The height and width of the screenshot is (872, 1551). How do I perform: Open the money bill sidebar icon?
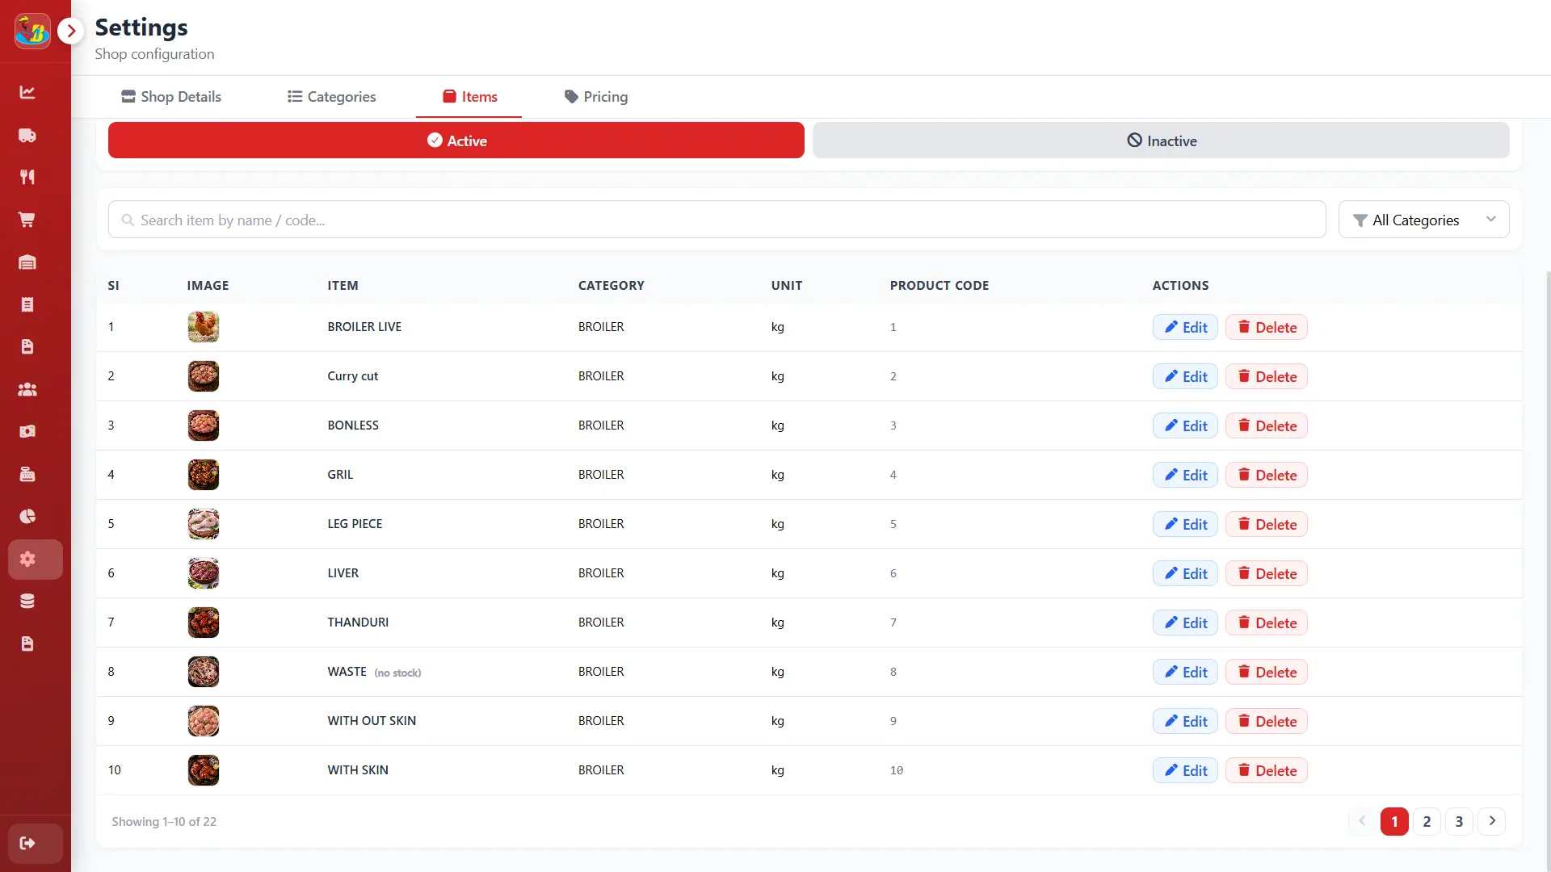(27, 431)
